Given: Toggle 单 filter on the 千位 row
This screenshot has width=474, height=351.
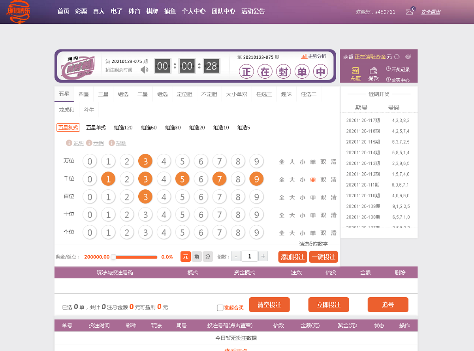Looking at the screenshot, I should [312, 179].
